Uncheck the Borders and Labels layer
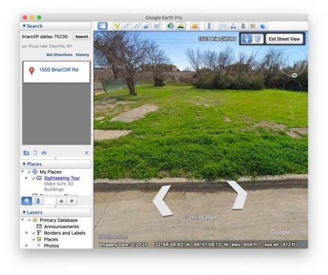The image size is (328, 275). (x=34, y=233)
